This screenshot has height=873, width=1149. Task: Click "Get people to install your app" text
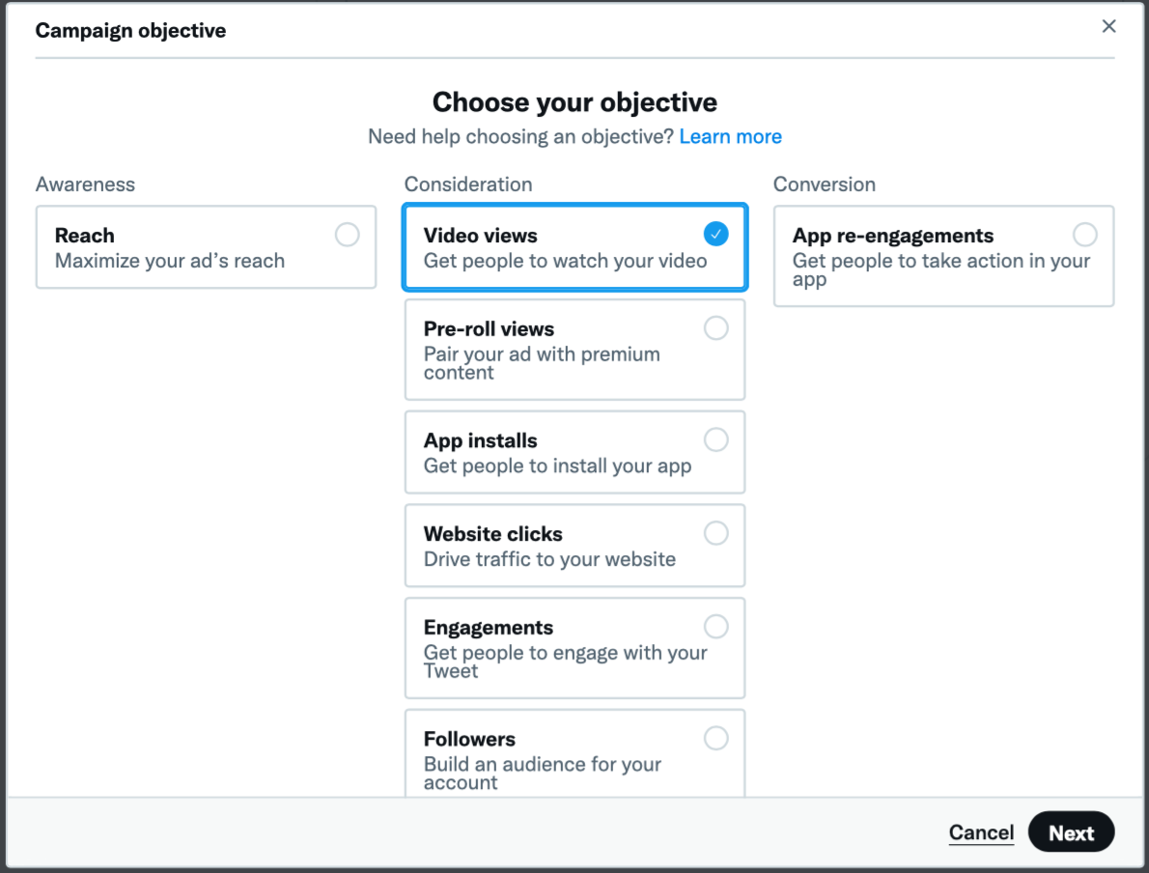coord(557,465)
